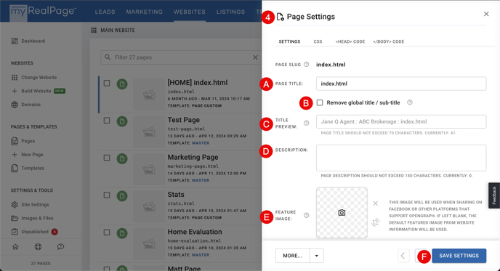
Task: Click the New Page plus icon
Action: pos(15,155)
